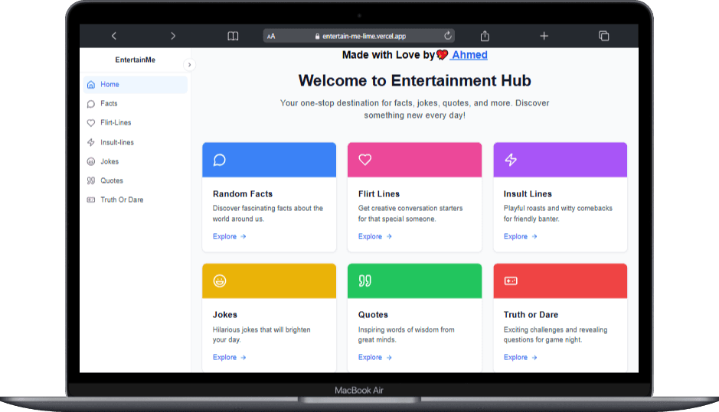Click the Quotes quotation-mark sidebar icon
This screenshot has height=412, width=719.
[91, 181]
